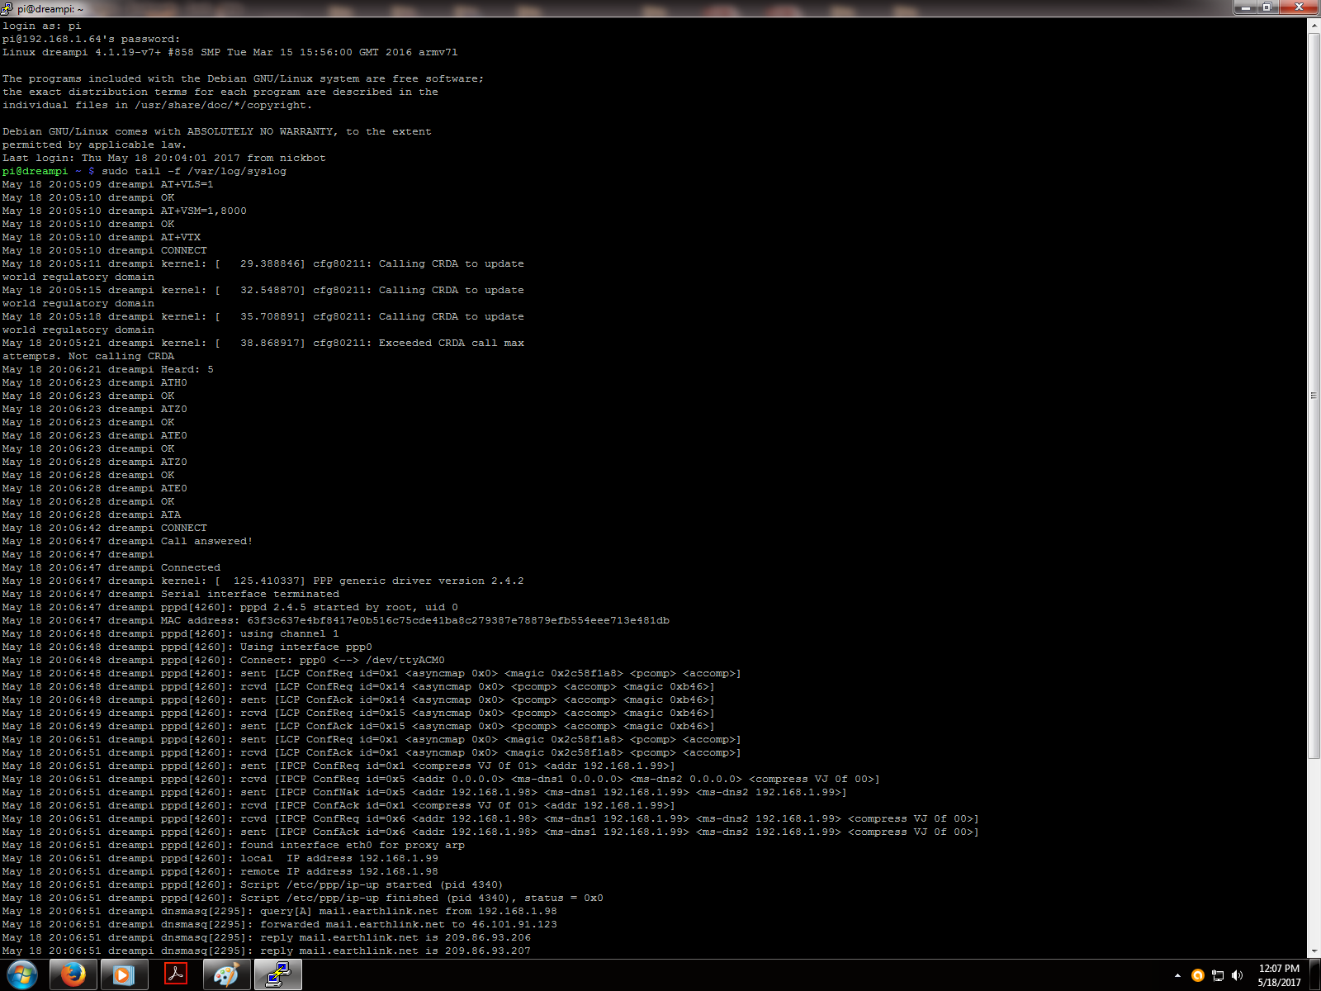Click the scrollbar down arrow
Viewport: 1321px width, 991px height.
1314,951
